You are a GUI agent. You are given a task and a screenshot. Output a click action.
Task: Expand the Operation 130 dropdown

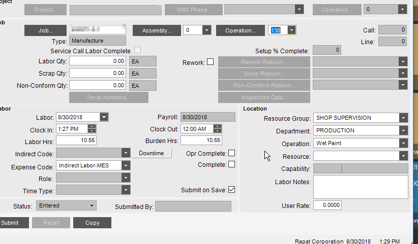pyautogui.click(x=291, y=30)
